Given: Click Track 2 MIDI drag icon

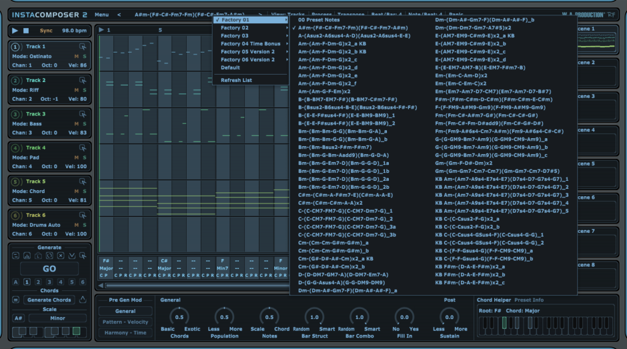Looking at the screenshot, I should pyautogui.click(x=83, y=80).
